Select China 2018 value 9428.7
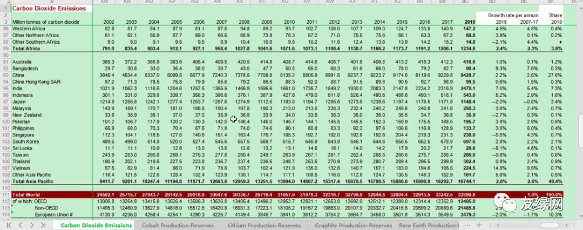Image resolution: width=583 pixels, height=230 pixels. tap(467, 75)
